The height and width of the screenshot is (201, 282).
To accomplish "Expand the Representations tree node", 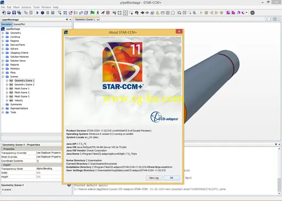I will point(3,108).
